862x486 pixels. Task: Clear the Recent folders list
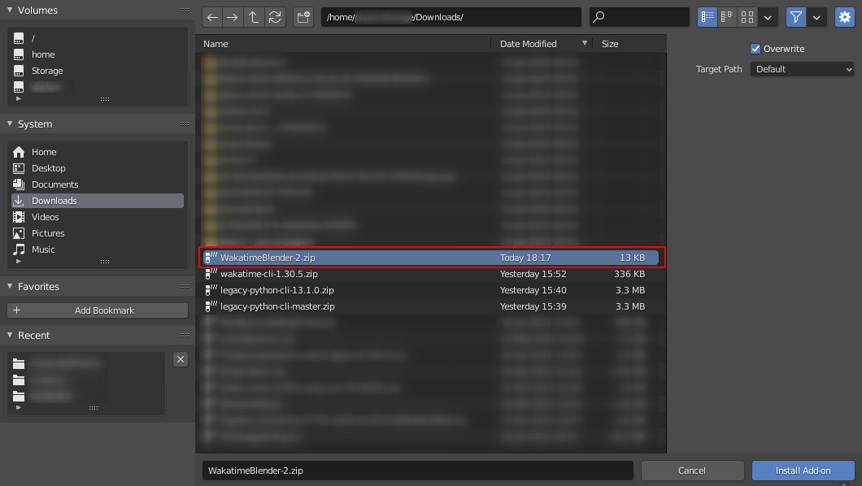point(181,359)
